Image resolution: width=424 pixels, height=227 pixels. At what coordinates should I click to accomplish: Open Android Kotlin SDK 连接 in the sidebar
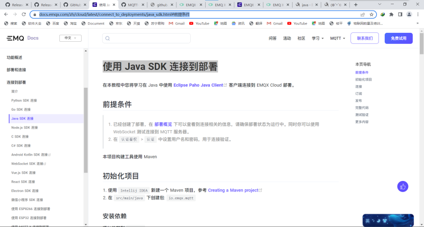[31, 155]
